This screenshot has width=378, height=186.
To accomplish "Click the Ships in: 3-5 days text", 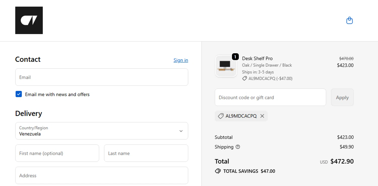I will coord(258,72).
